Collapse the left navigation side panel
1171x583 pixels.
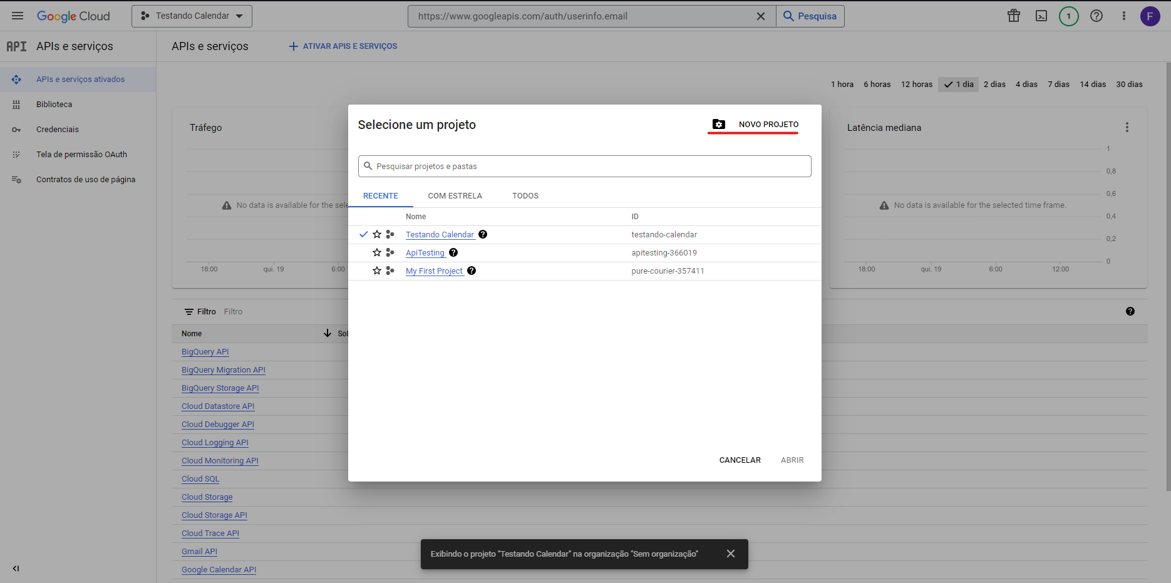[16, 569]
